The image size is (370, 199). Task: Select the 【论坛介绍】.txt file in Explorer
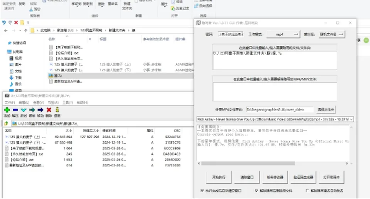tap(67, 53)
